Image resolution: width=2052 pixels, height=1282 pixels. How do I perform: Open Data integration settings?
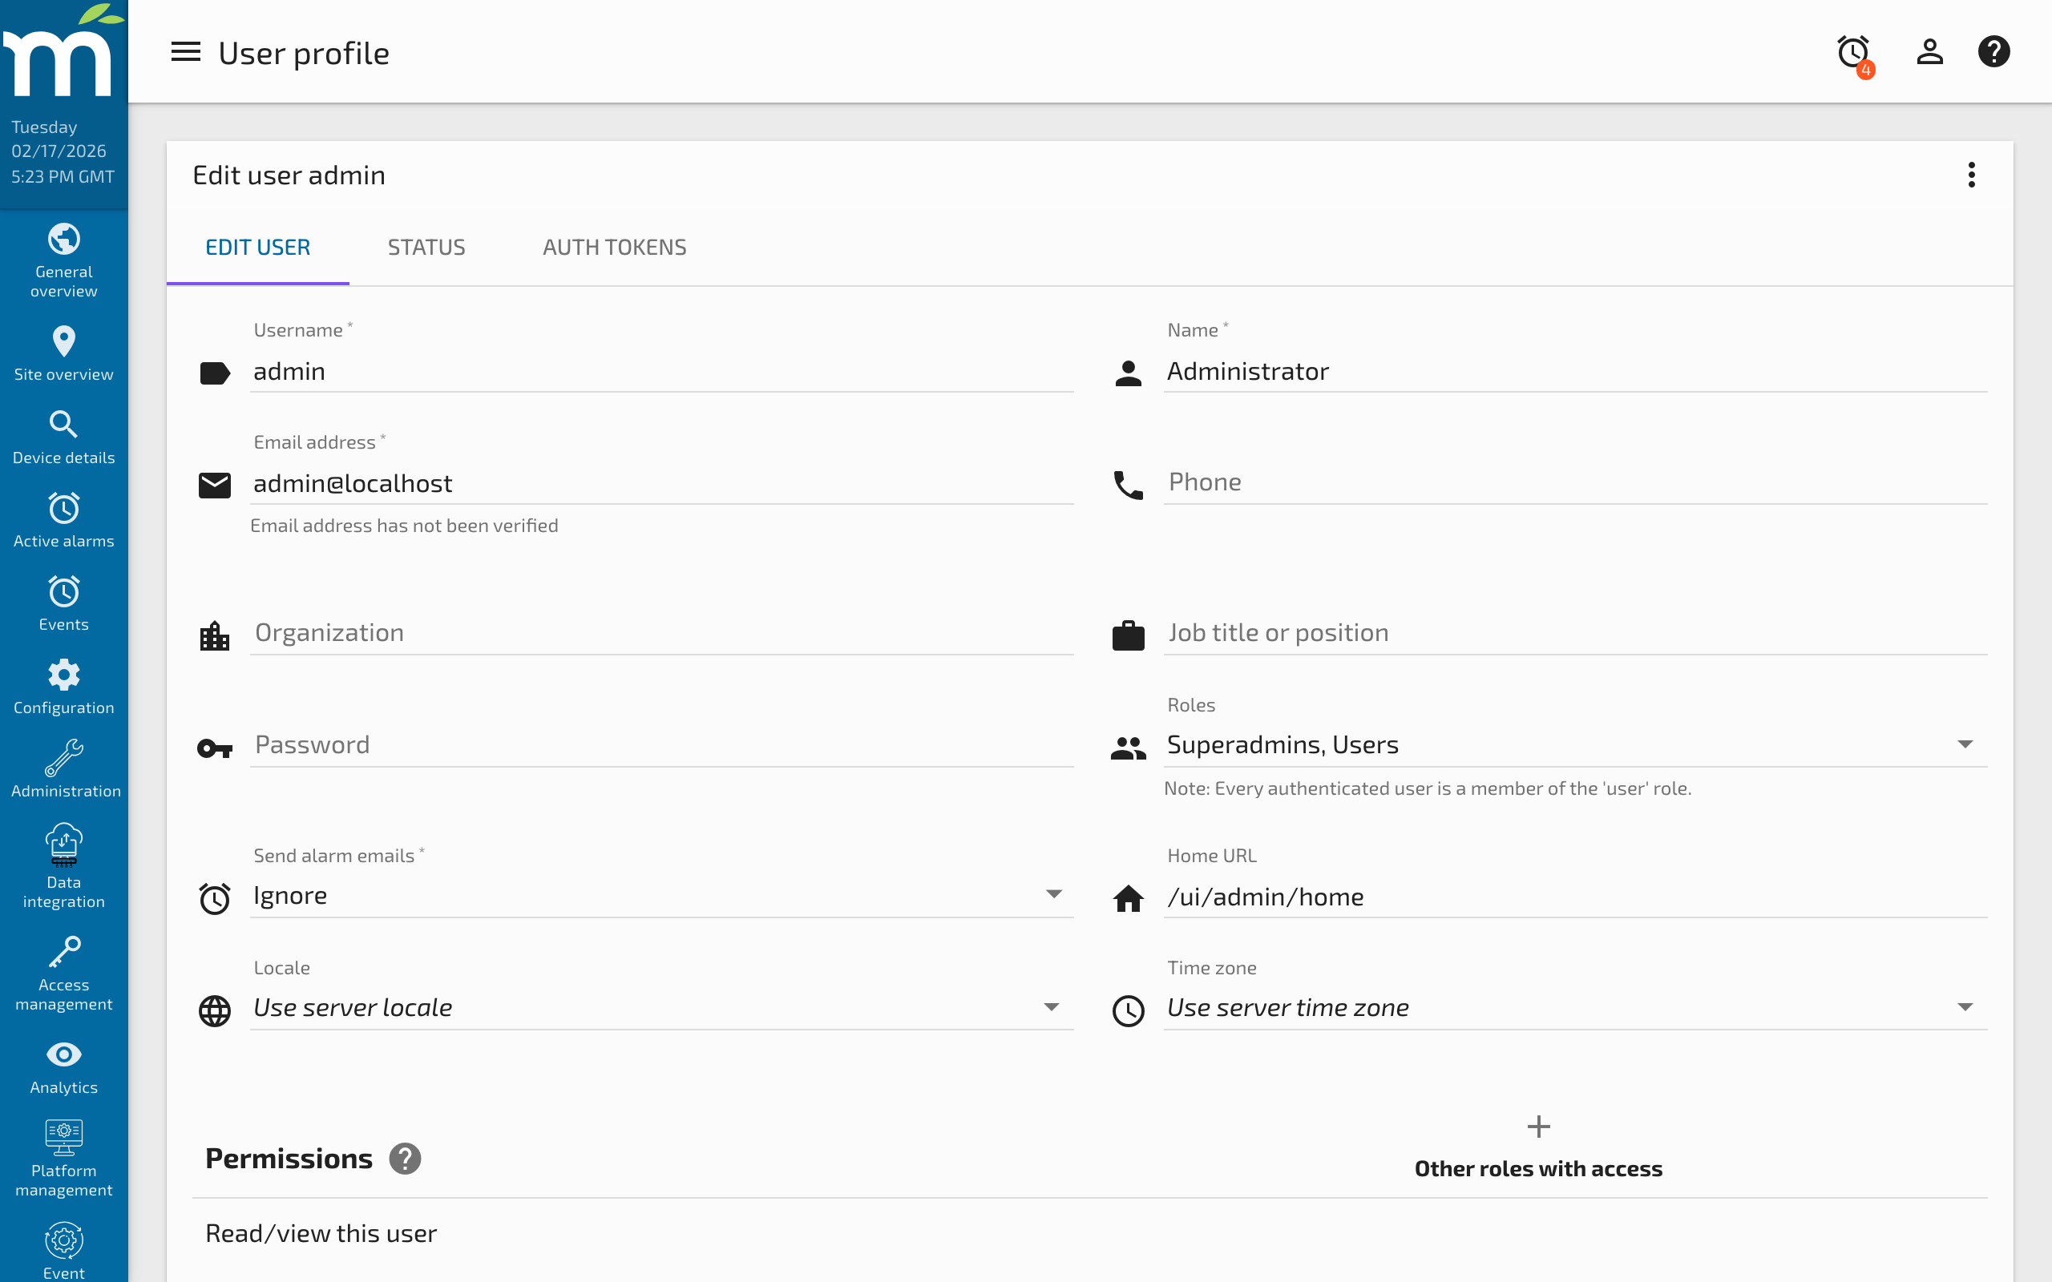coord(63,865)
